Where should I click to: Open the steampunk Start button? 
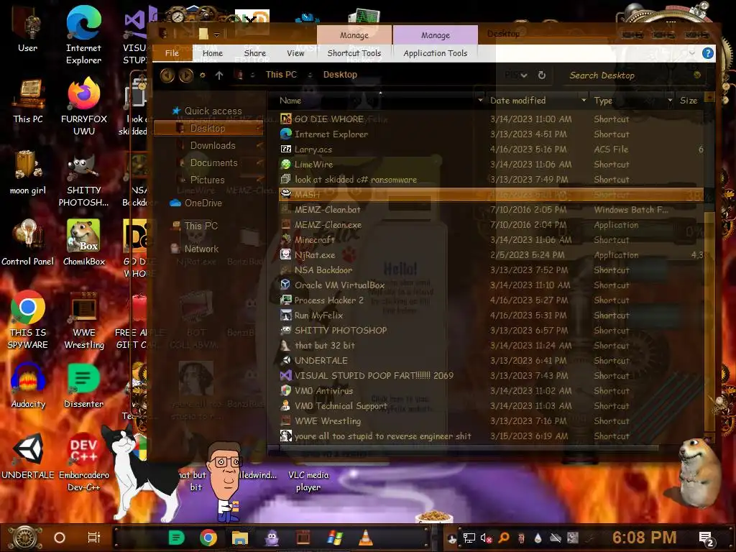(x=25, y=538)
